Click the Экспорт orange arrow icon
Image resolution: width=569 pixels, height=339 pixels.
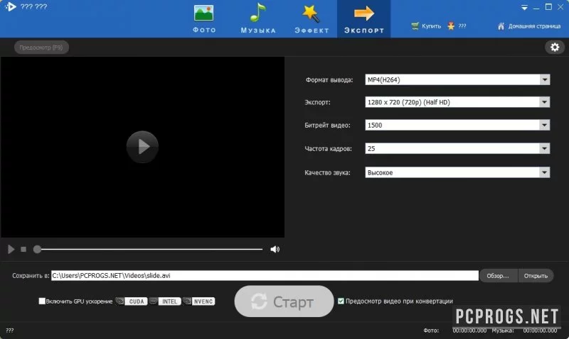point(364,13)
